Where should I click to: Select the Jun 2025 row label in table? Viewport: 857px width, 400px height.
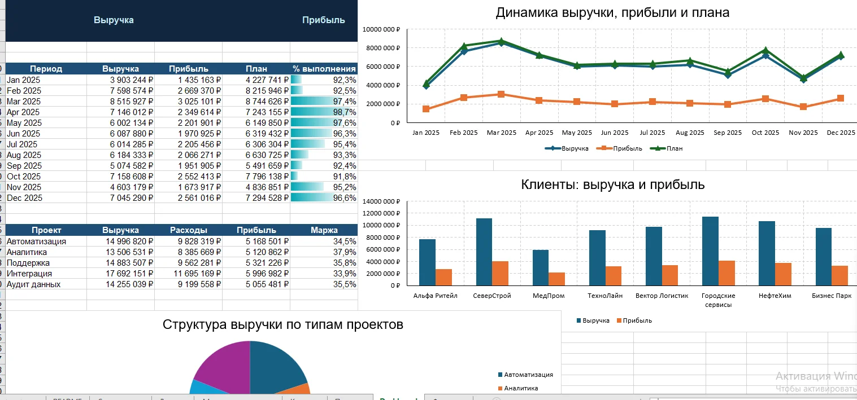pos(46,134)
